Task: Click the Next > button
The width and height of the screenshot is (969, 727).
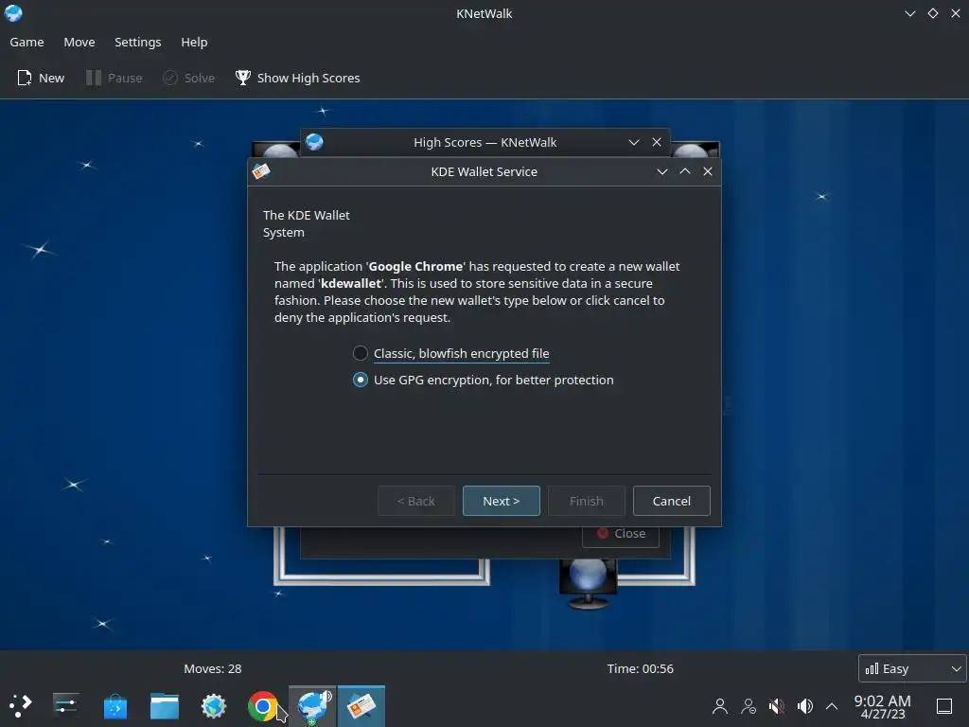Action: pyautogui.click(x=502, y=501)
